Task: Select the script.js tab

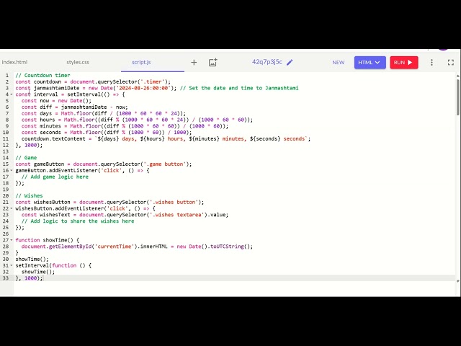Action: (141, 62)
